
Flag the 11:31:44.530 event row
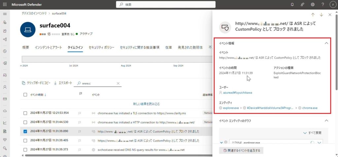point(80,122)
